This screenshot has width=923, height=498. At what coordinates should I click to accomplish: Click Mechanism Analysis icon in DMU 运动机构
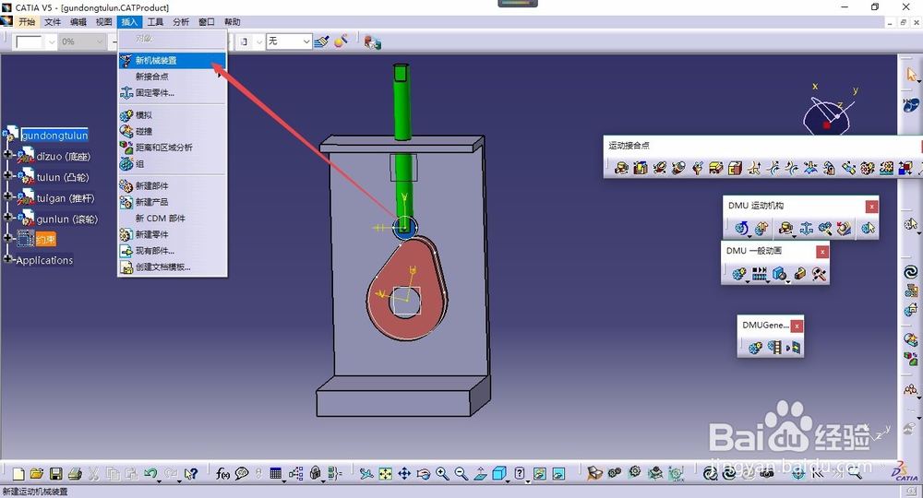869,228
